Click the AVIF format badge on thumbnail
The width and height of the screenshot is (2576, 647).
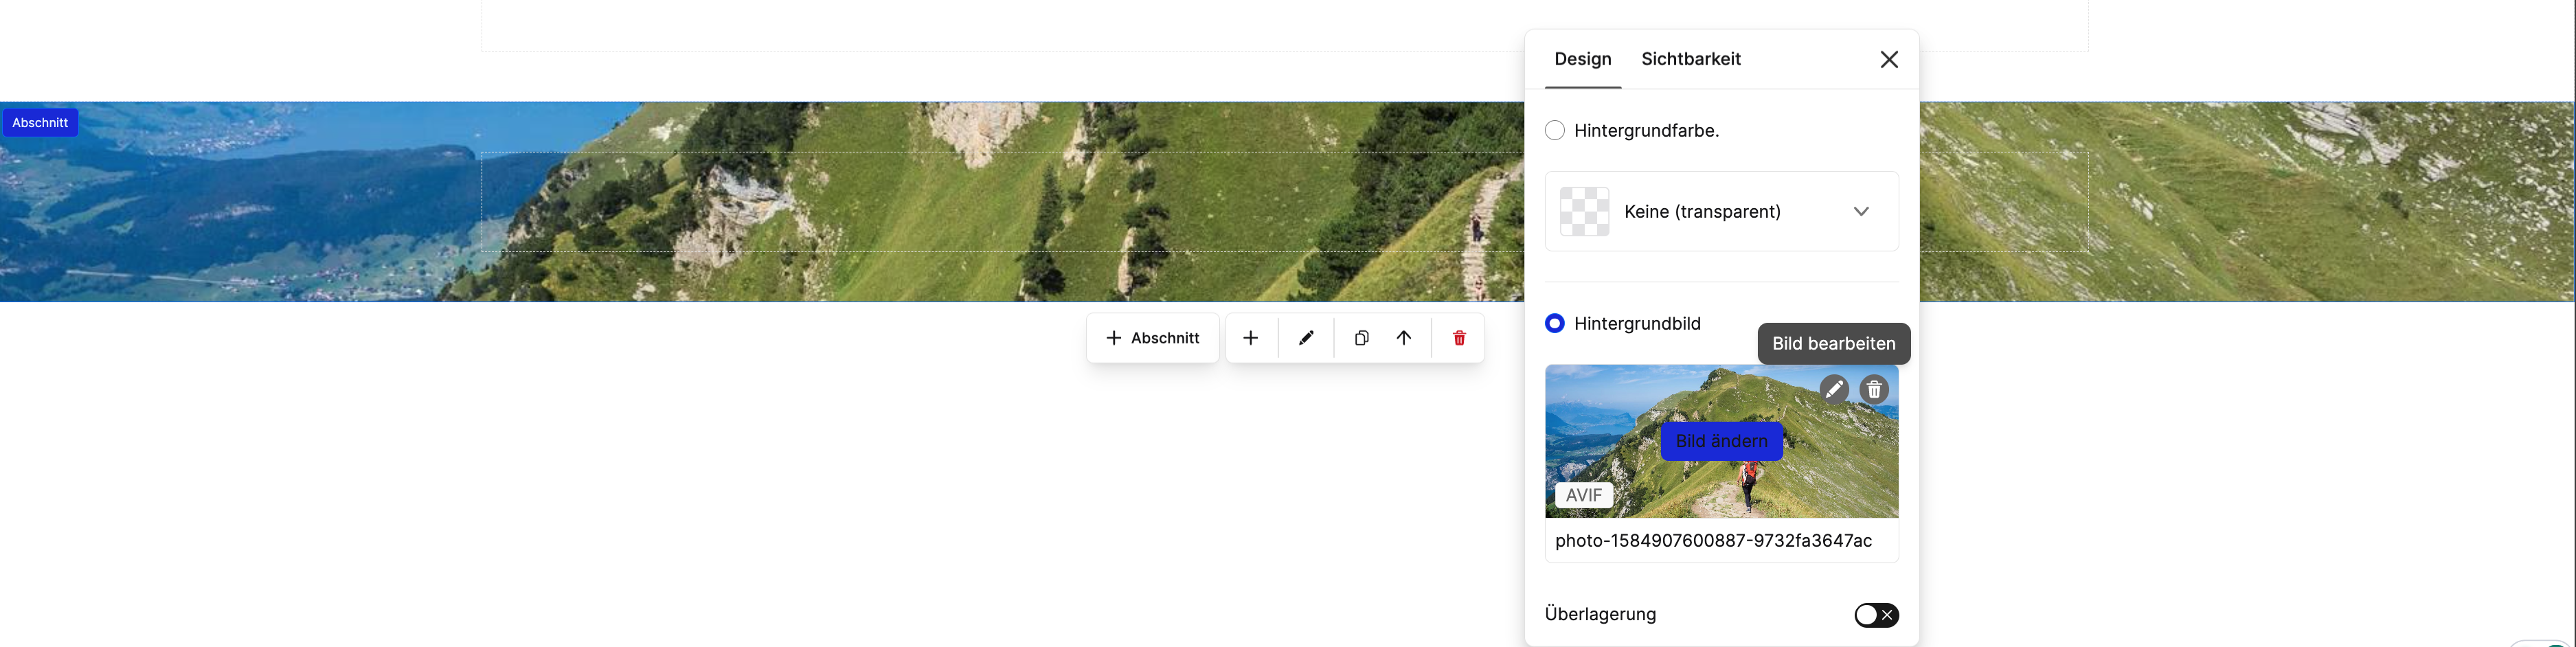(x=1584, y=495)
